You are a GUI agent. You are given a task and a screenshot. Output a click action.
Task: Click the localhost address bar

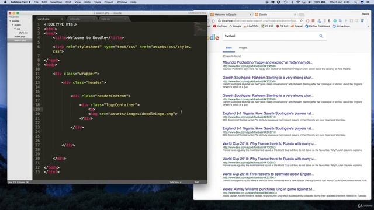tap(259, 21)
